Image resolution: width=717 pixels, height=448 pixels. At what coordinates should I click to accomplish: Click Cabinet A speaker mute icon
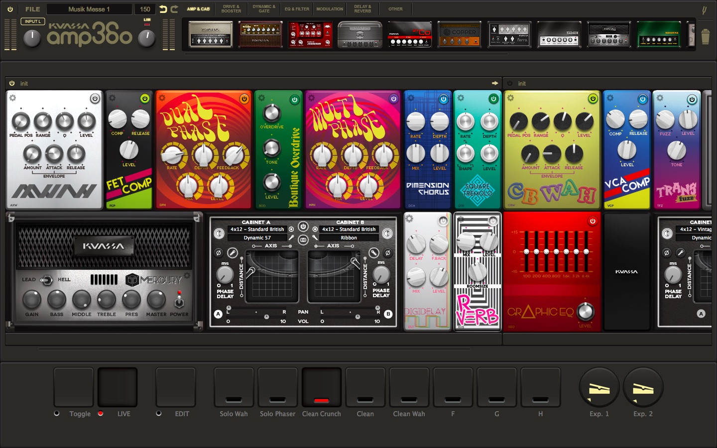click(x=219, y=233)
